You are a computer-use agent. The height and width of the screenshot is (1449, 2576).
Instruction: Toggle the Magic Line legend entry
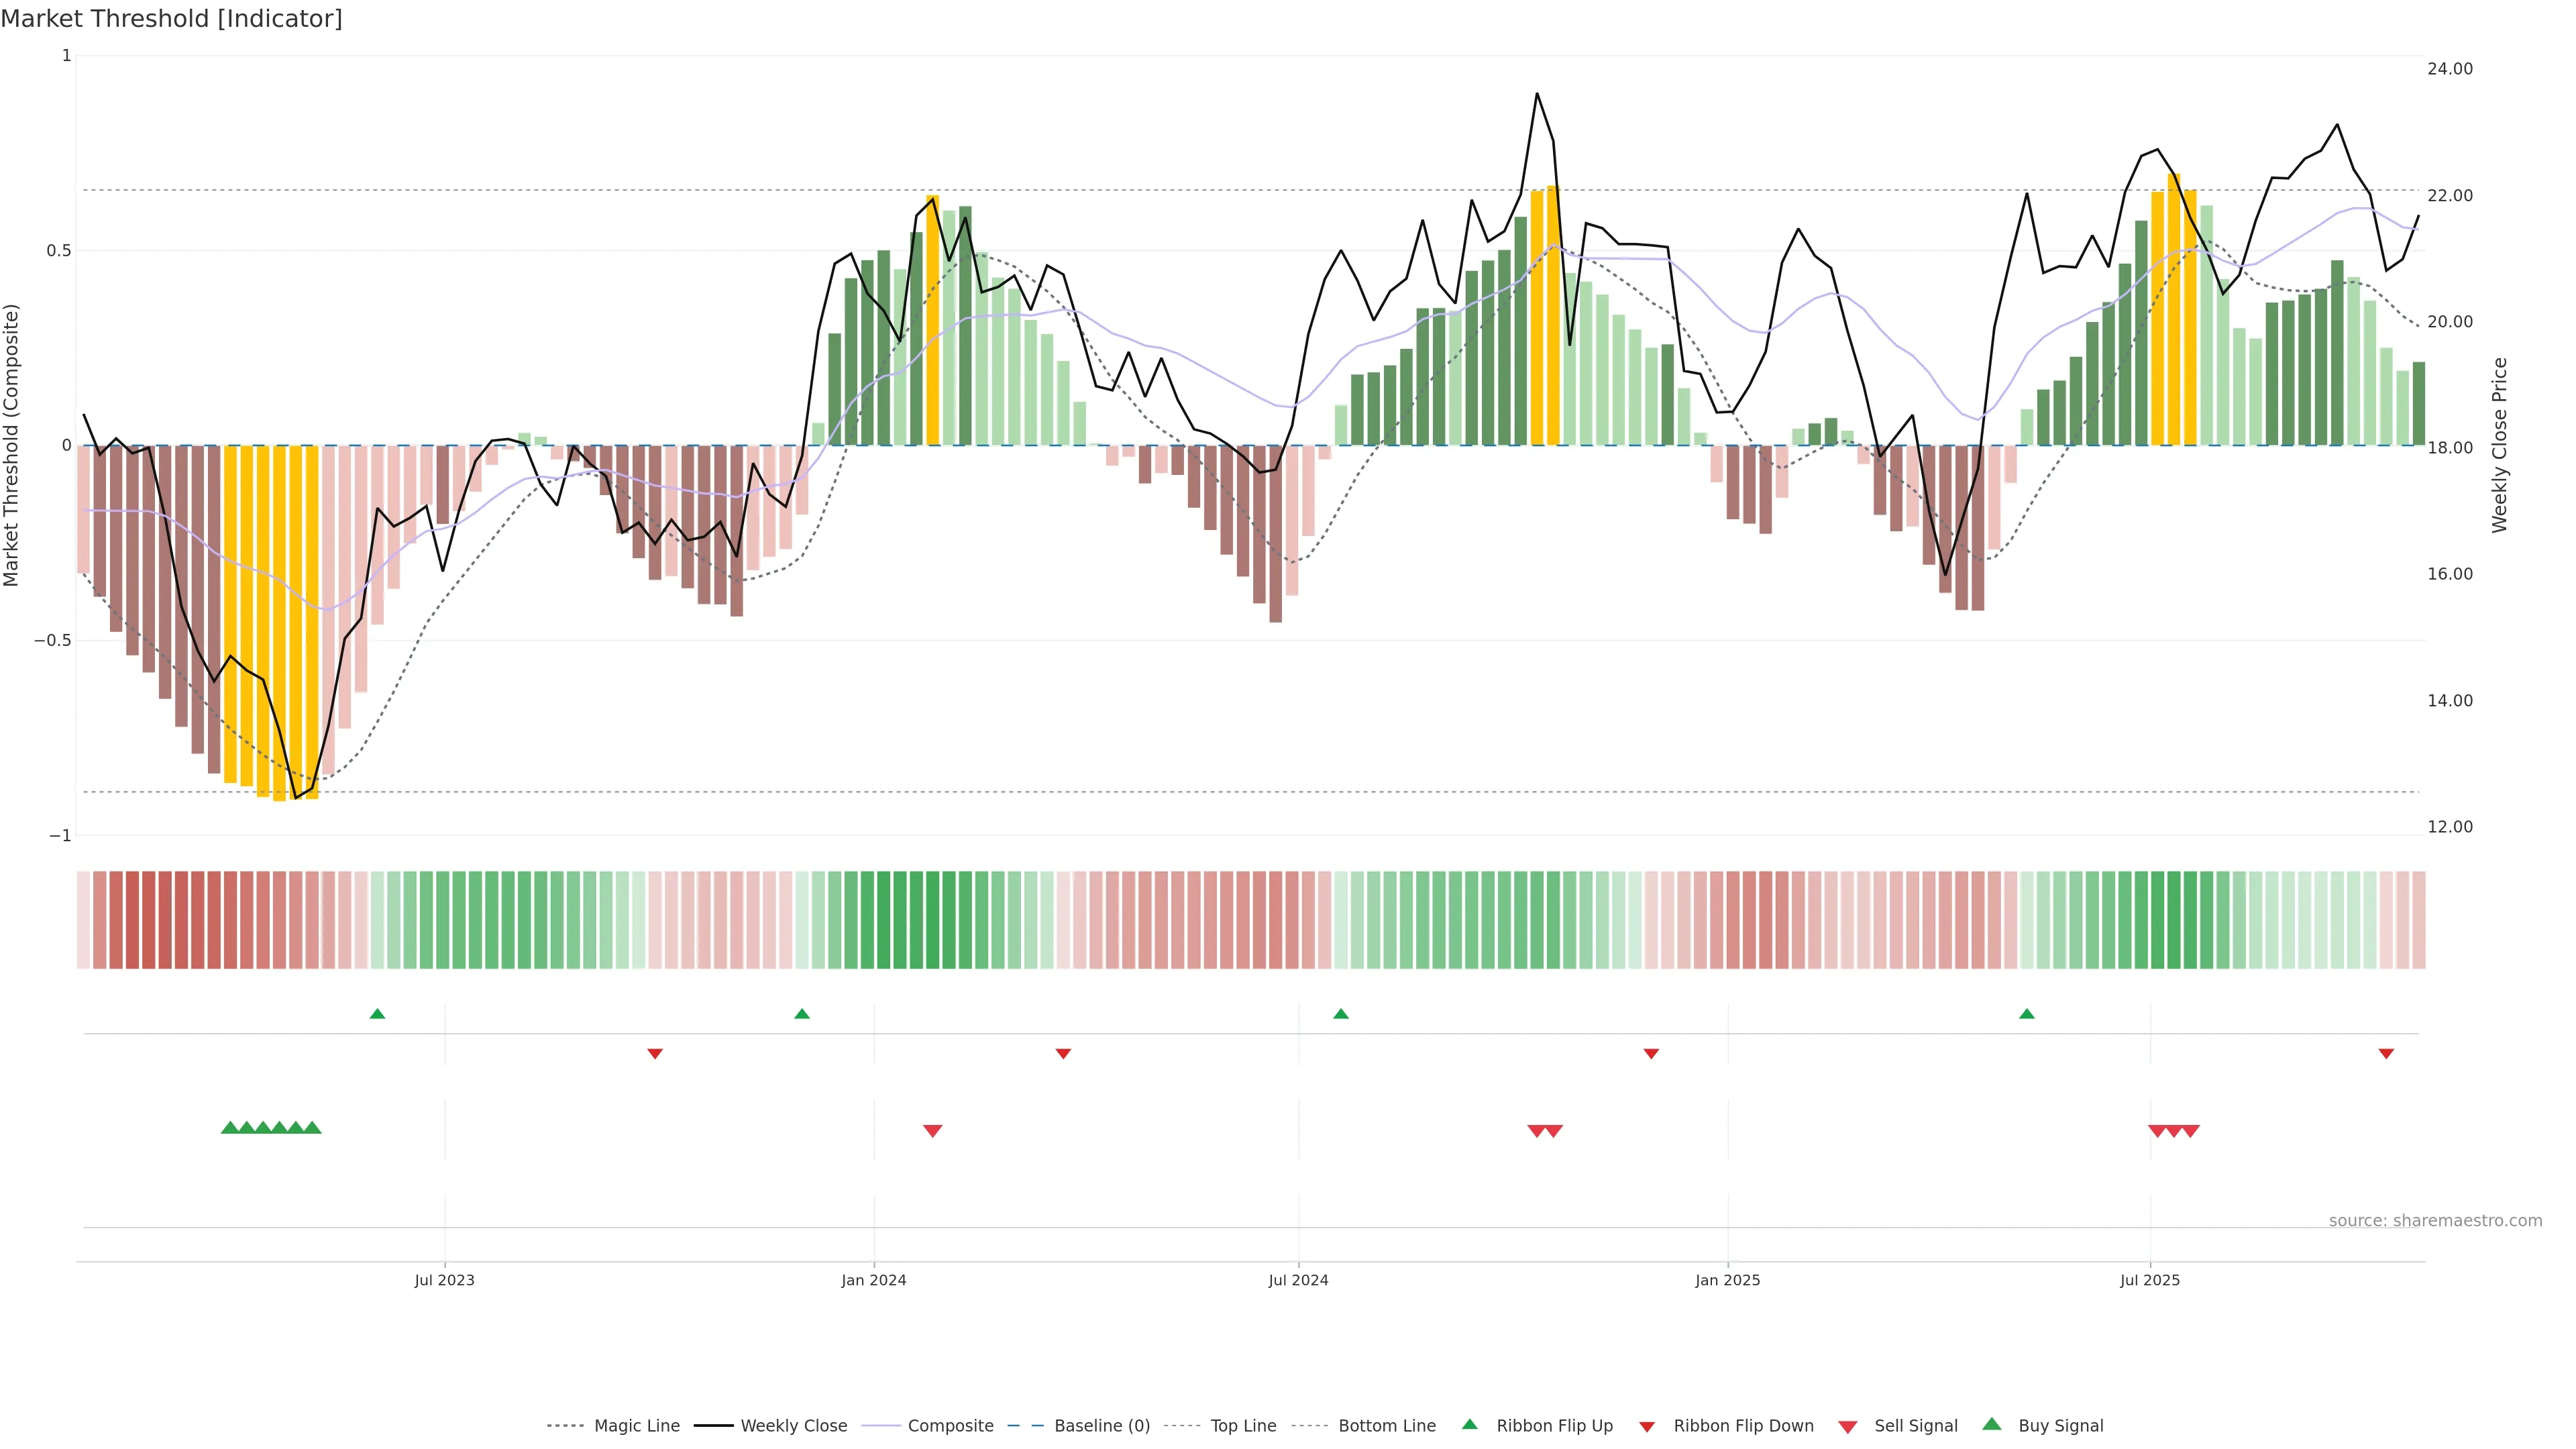pyautogui.click(x=636, y=1426)
